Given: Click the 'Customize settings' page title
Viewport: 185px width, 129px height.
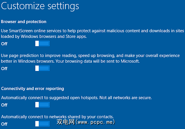Looking at the screenshot, I should coord(40,6).
